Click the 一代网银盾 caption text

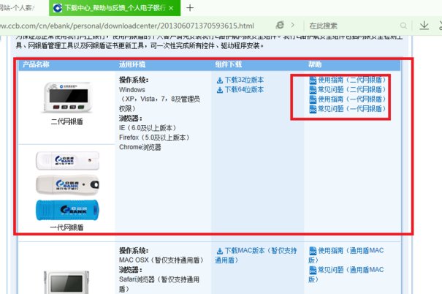(x=66, y=227)
